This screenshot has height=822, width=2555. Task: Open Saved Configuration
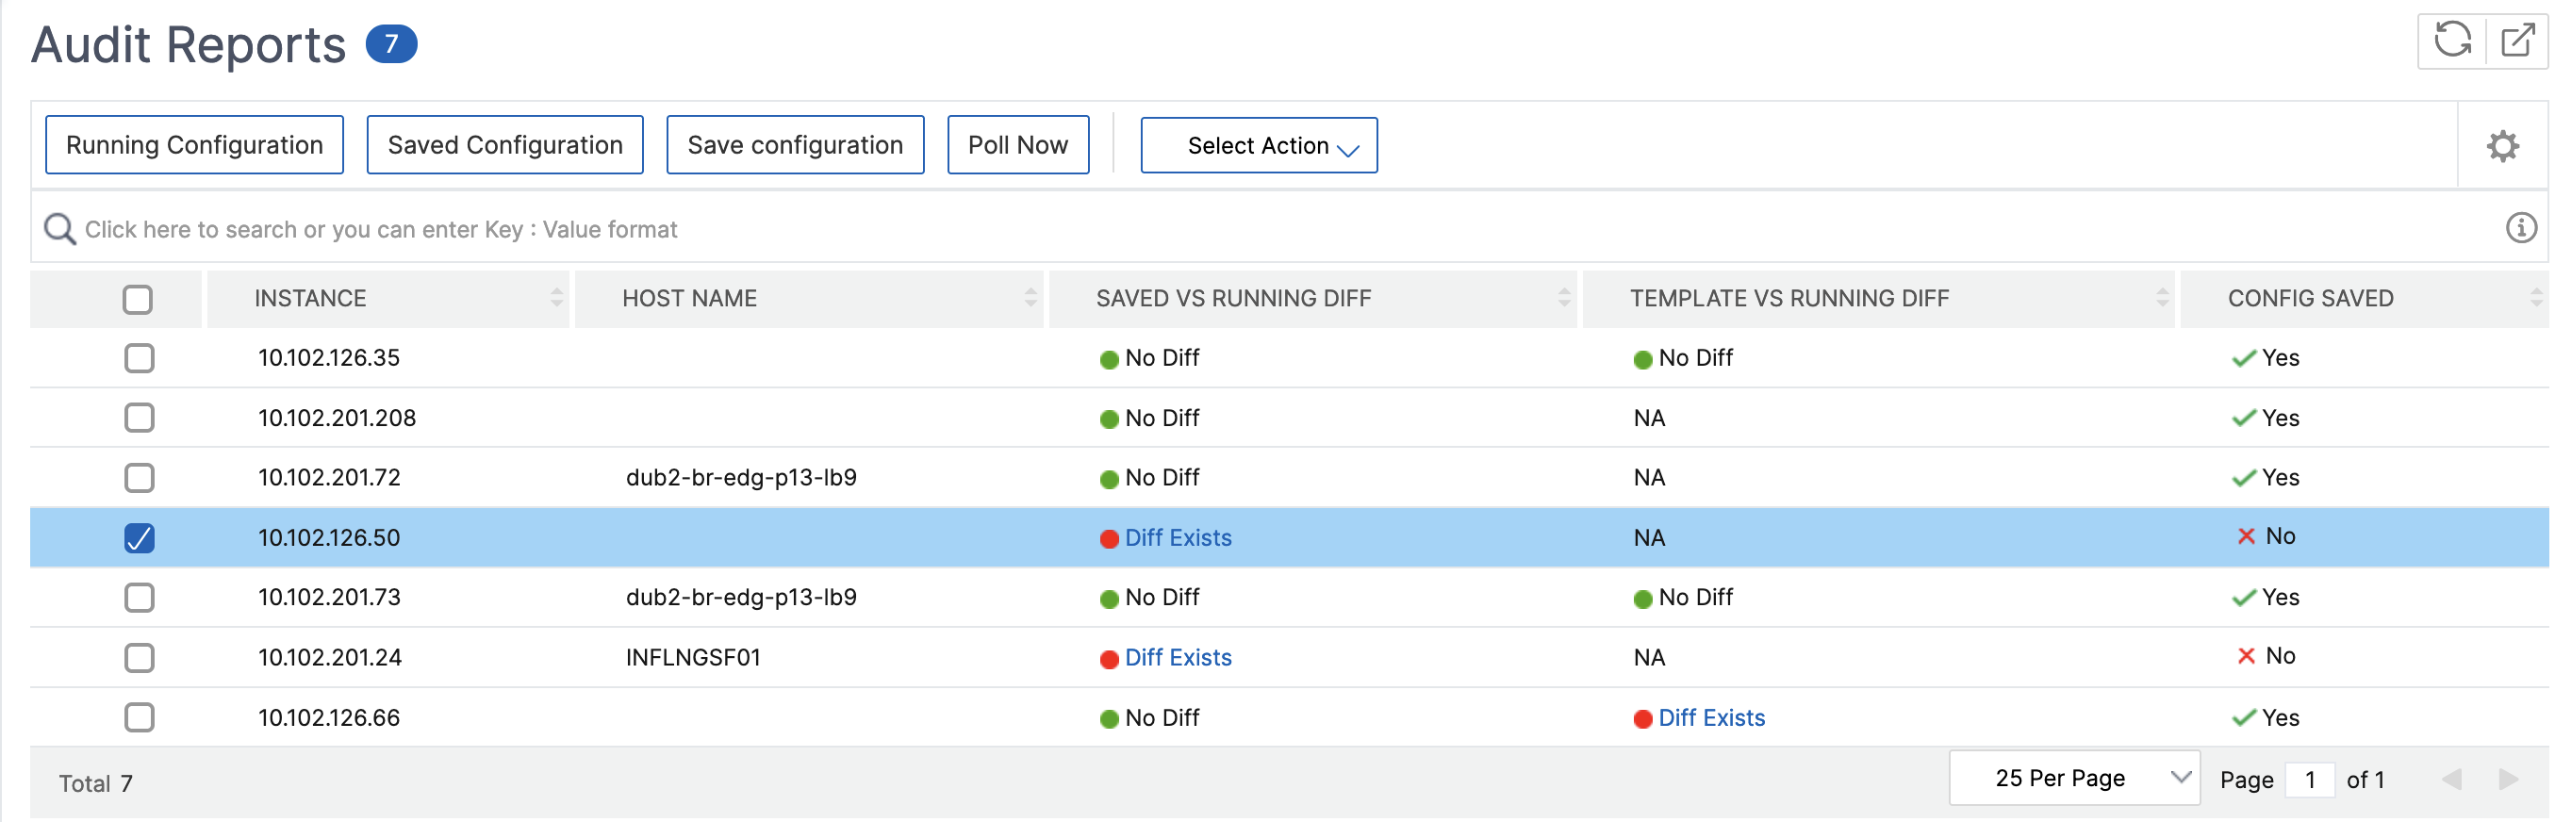tap(504, 145)
